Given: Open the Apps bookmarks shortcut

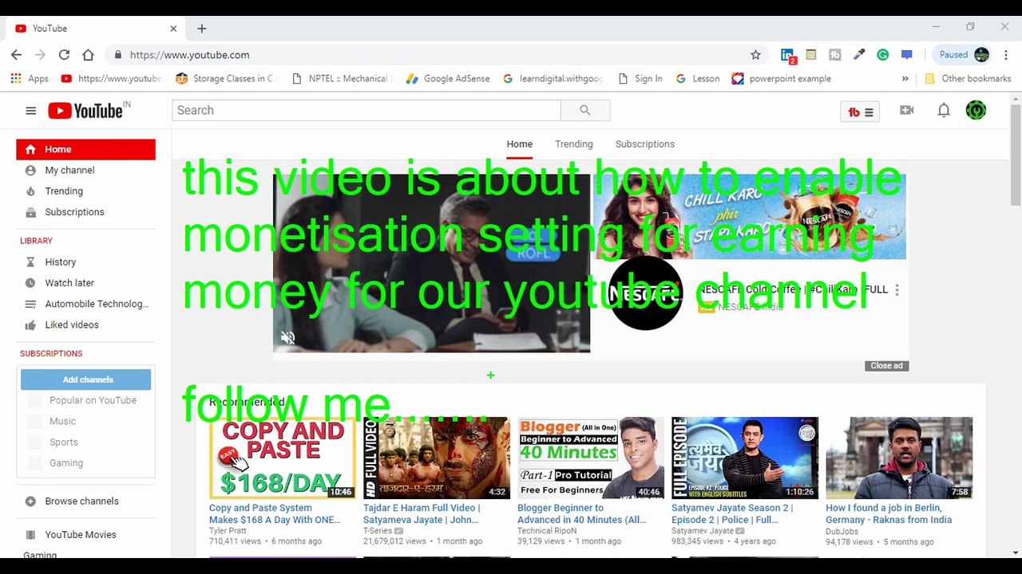Looking at the screenshot, I should tap(30, 79).
